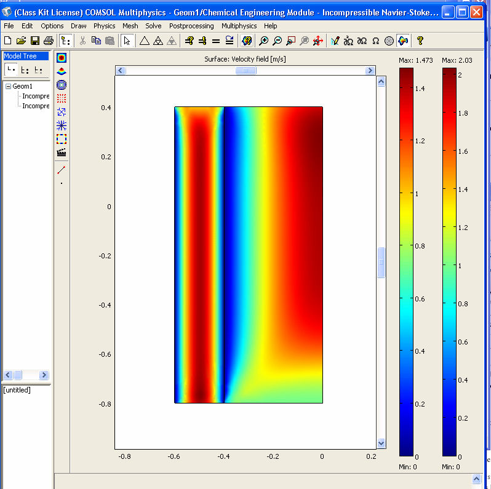The height and width of the screenshot is (489, 491).
Task: Restart the solver with the equals-arrow icon
Action: [230, 41]
